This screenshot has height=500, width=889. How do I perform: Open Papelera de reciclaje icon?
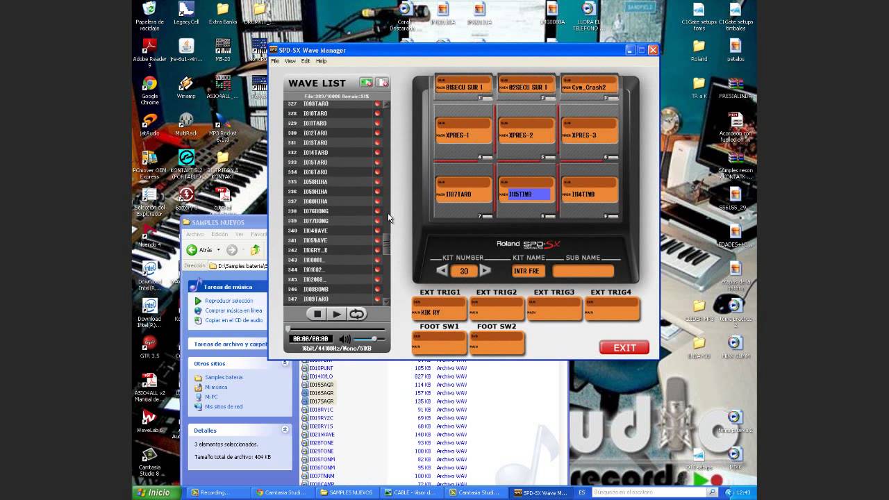pos(149,16)
